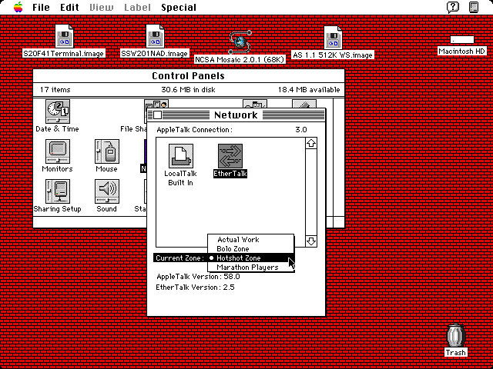The height and width of the screenshot is (369, 493).
Task: Click the 'Current Zone:' label
Action: pos(180,258)
